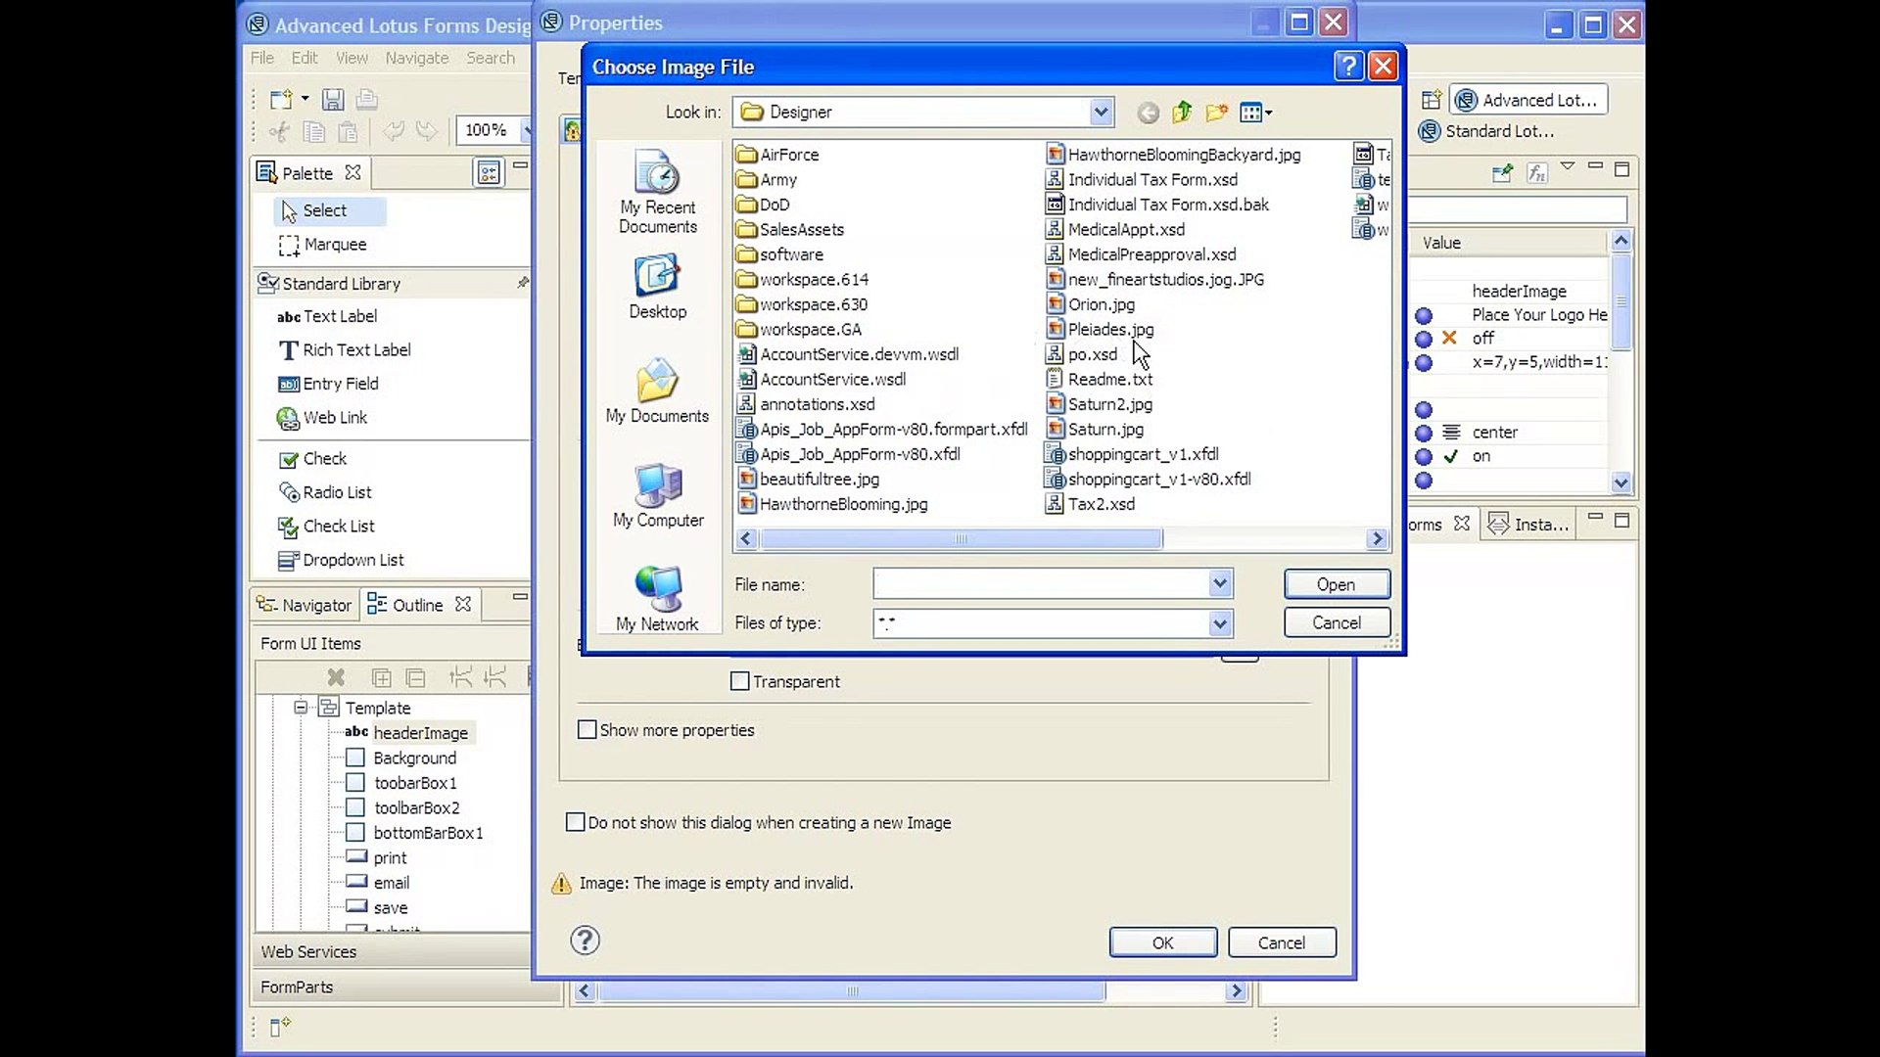Cancel the Choose Image File dialog

pos(1336,622)
